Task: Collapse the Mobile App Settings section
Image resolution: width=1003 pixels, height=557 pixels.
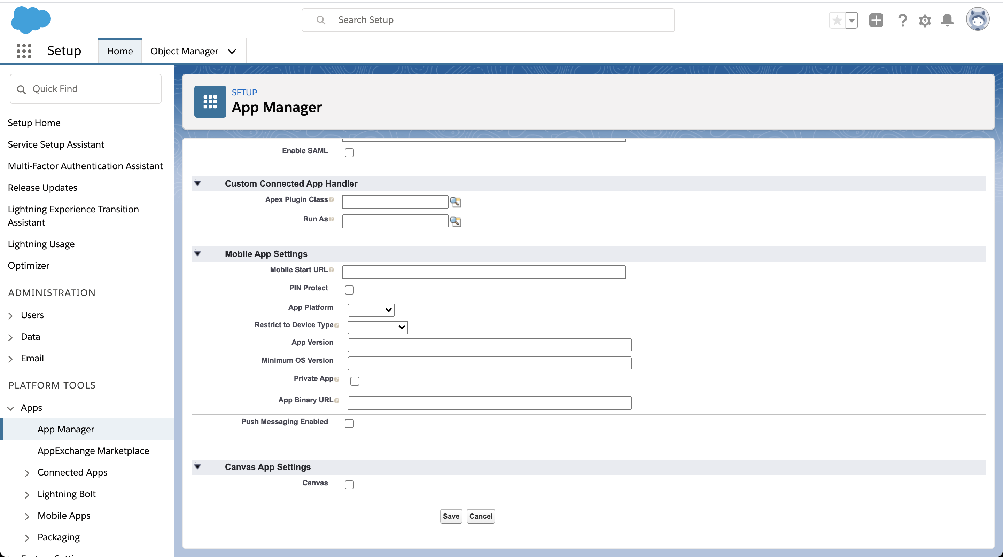Action: coord(197,254)
